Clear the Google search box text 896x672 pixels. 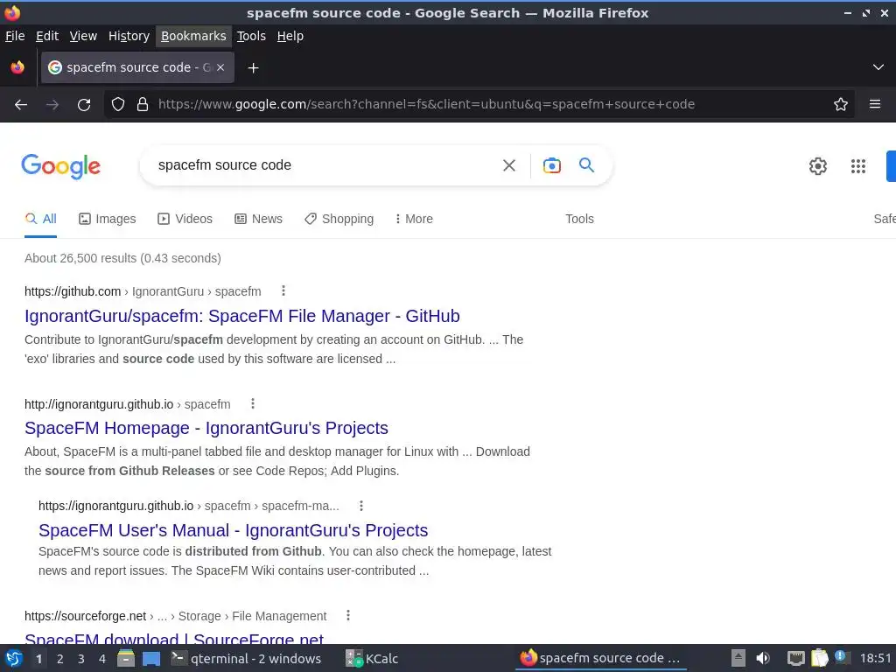point(509,165)
